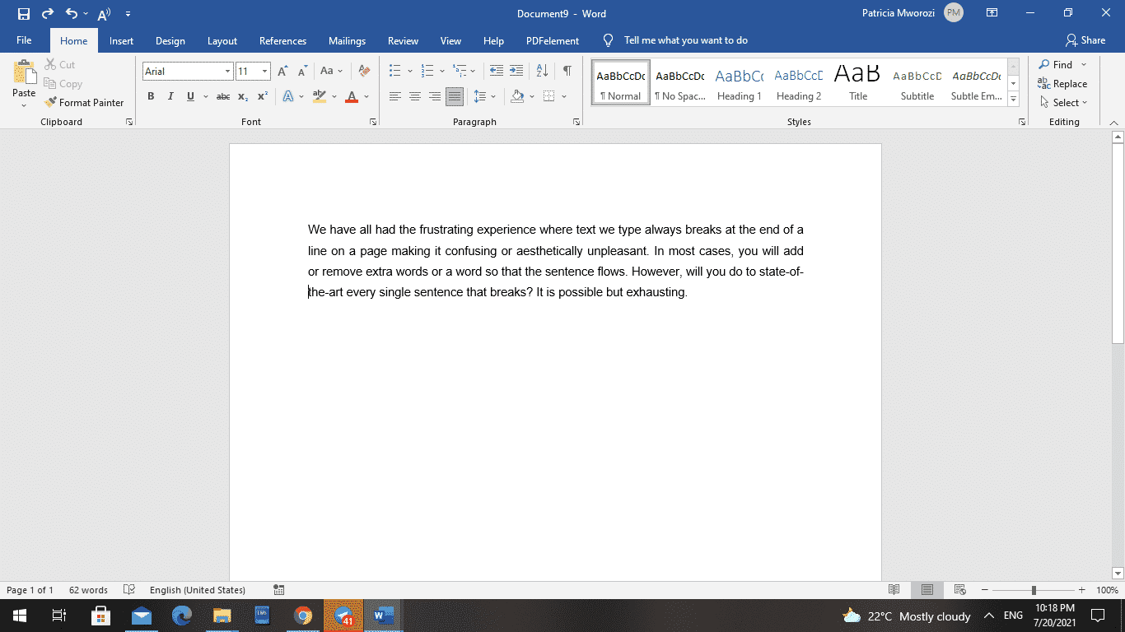This screenshot has width=1125, height=632.
Task: Increase font size with Grow Font
Action: click(x=283, y=71)
